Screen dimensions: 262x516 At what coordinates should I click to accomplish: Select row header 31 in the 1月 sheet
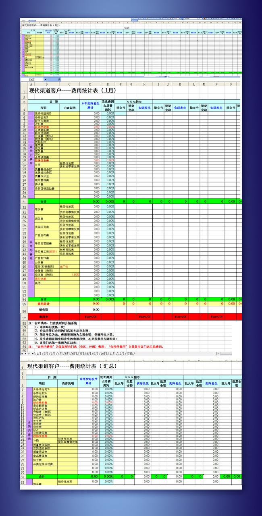[24, 201]
